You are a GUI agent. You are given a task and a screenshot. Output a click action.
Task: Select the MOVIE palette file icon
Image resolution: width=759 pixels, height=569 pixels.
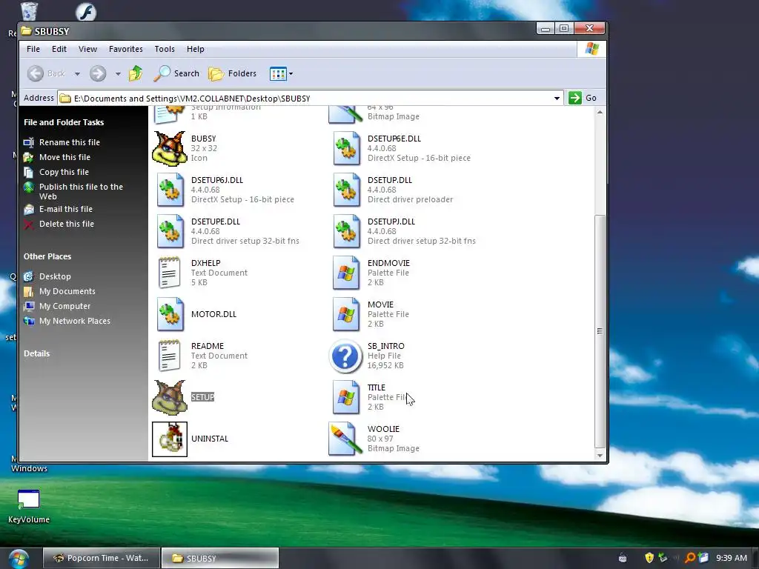click(346, 314)
